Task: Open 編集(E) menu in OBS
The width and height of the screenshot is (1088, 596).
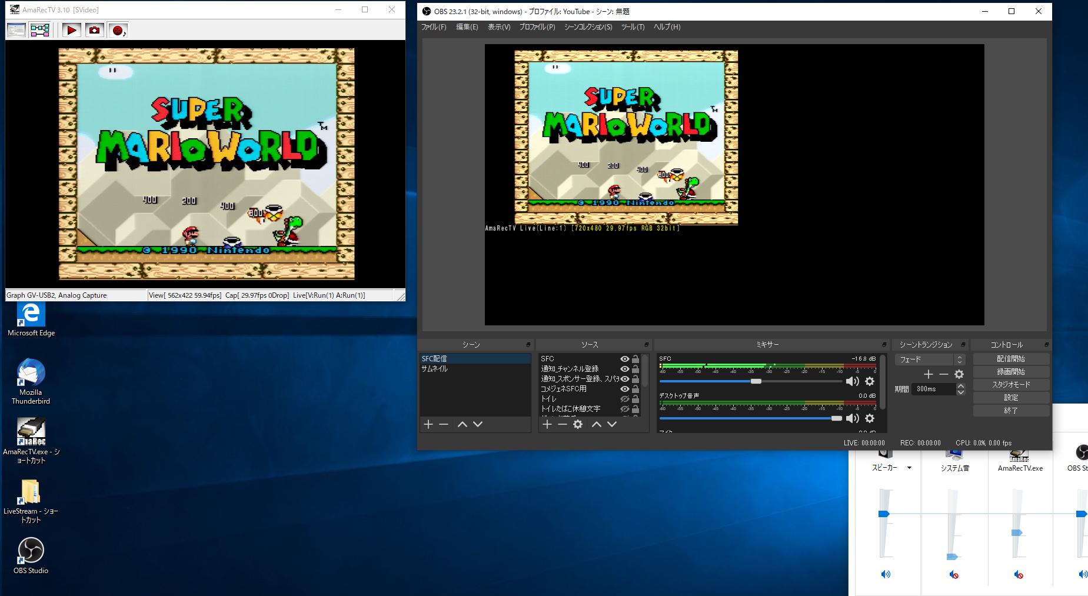Action: (x=467, y=27)
